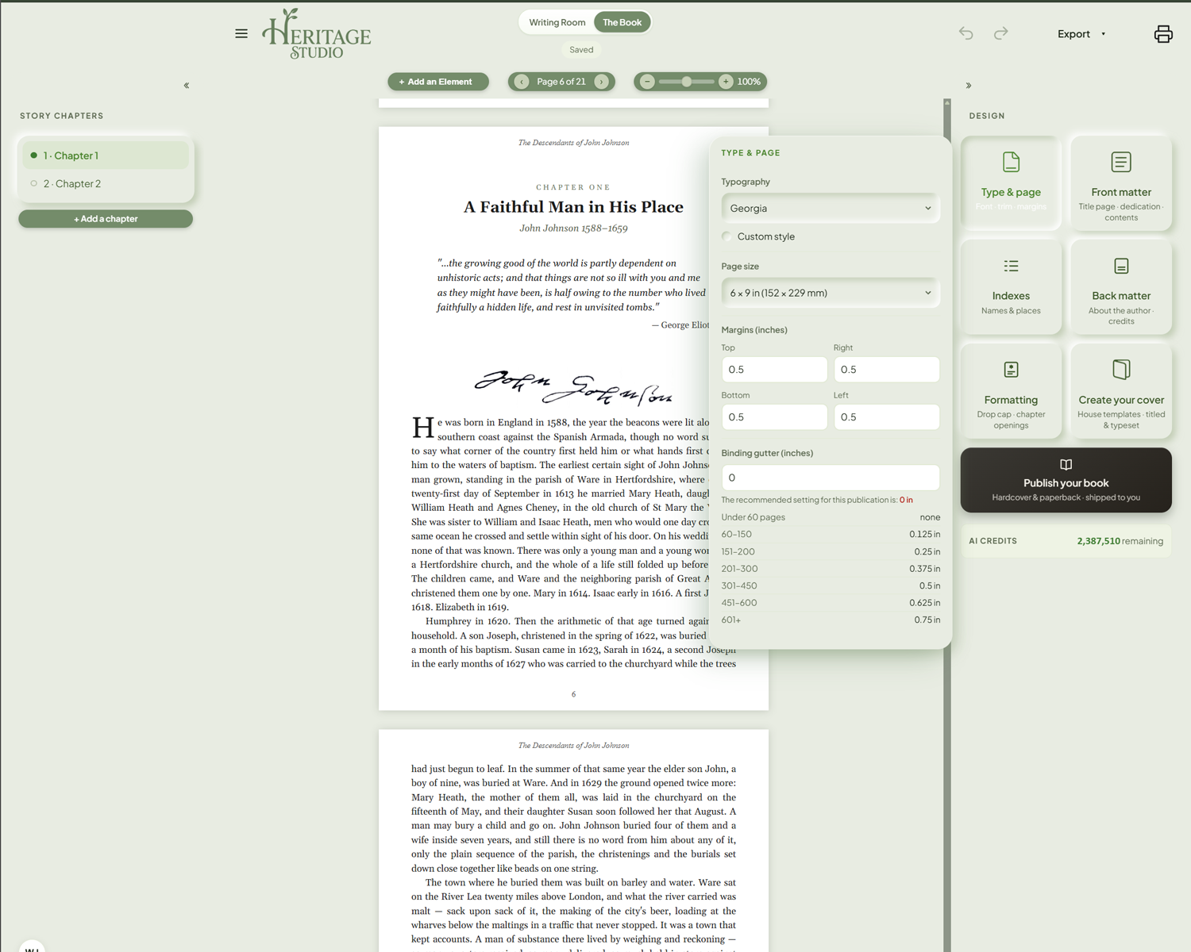Go to the previous page
The image size is (1191, 952).
tap(522, 82)
